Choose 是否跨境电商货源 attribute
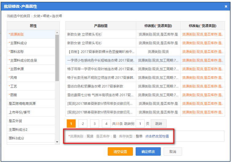 click(x=22, y=104)
